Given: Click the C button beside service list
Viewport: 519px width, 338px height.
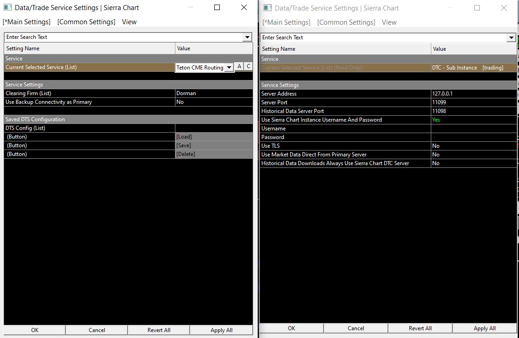Looking at the screenshot, I should [249, 66].
